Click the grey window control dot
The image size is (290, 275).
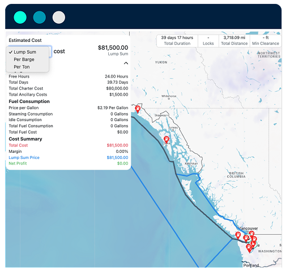pyautogui.click(x=59, y=18)
